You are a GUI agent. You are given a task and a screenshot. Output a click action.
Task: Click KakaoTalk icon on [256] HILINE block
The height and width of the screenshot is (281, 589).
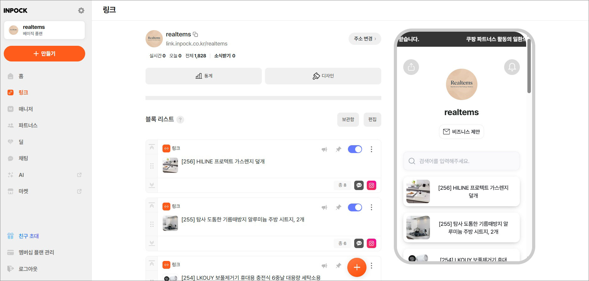point(359,185)
